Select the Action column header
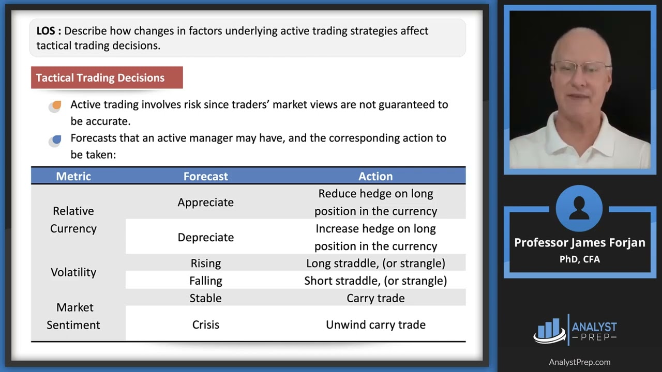The image size is (662, 372). coord(375,176)
